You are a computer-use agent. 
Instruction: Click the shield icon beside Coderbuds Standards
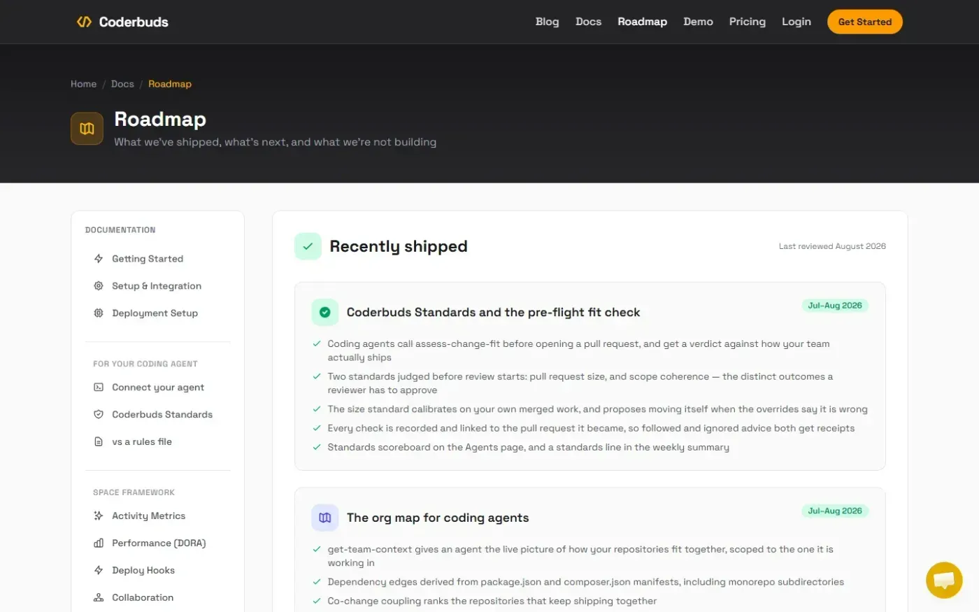[x=99, y=415]
